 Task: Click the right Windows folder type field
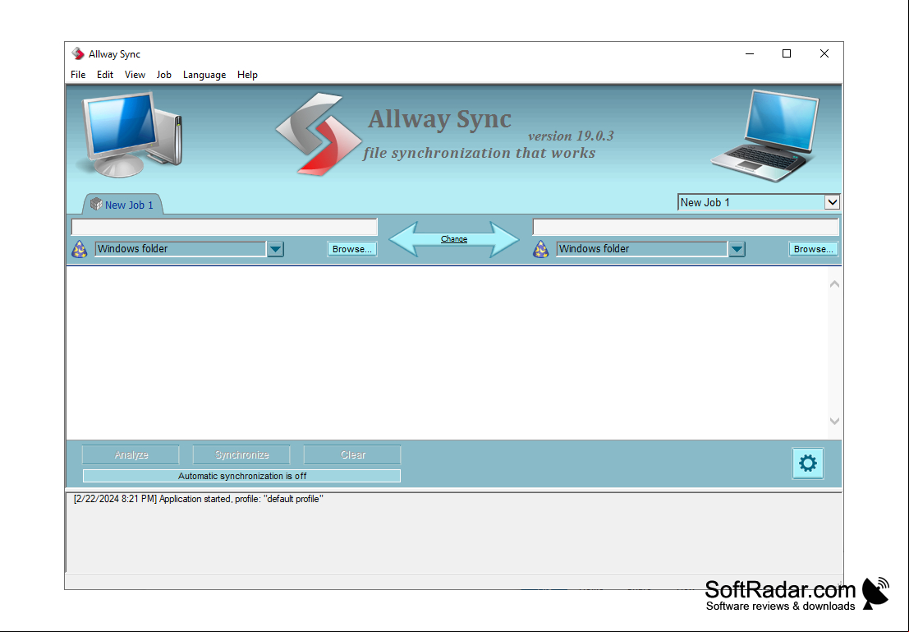(642, 249)
